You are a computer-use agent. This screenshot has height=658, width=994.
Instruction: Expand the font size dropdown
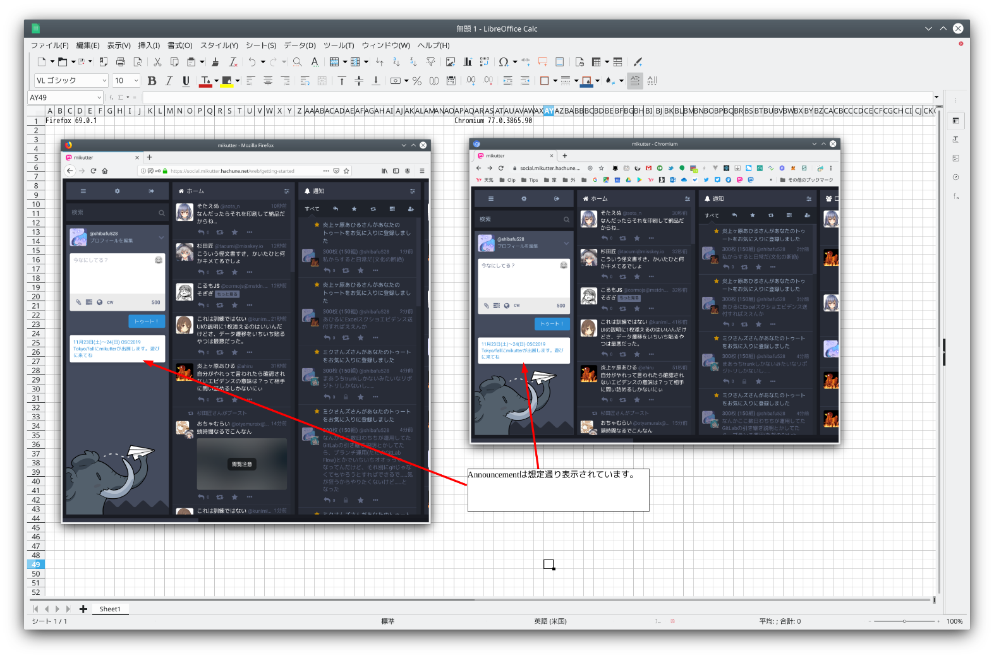pos(136,81)
